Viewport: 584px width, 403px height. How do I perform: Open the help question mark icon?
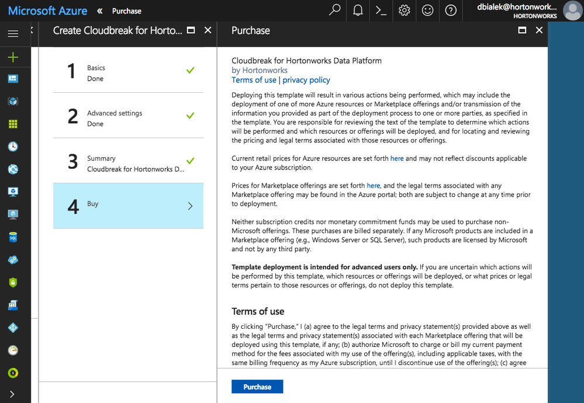tap(451, 11)
